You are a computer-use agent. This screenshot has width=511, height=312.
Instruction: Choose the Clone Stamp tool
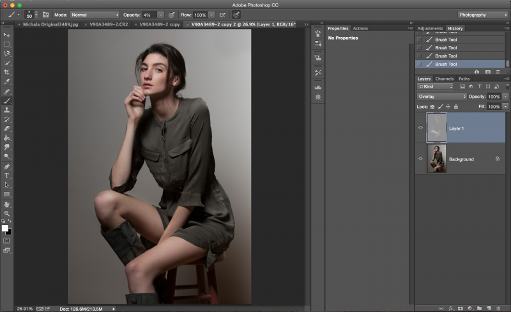point(7,110)
